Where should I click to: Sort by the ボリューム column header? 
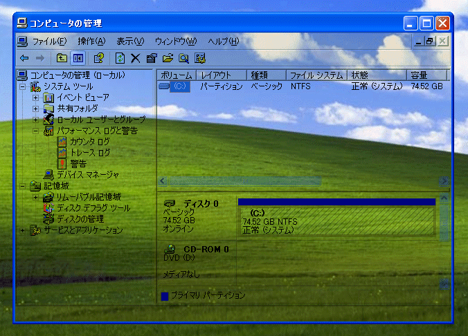point(177,75)
